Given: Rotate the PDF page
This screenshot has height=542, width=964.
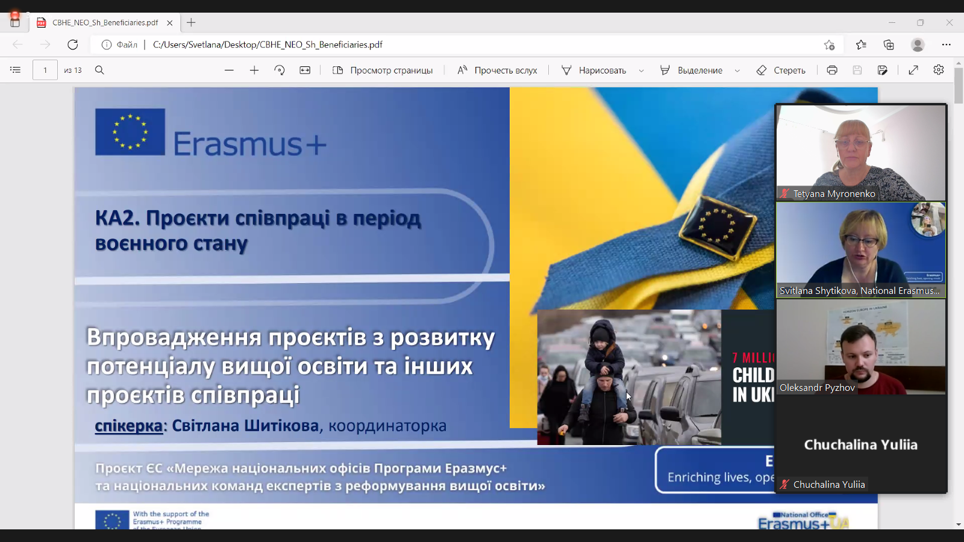Looking at the screenshot, I should coord(280,70).
